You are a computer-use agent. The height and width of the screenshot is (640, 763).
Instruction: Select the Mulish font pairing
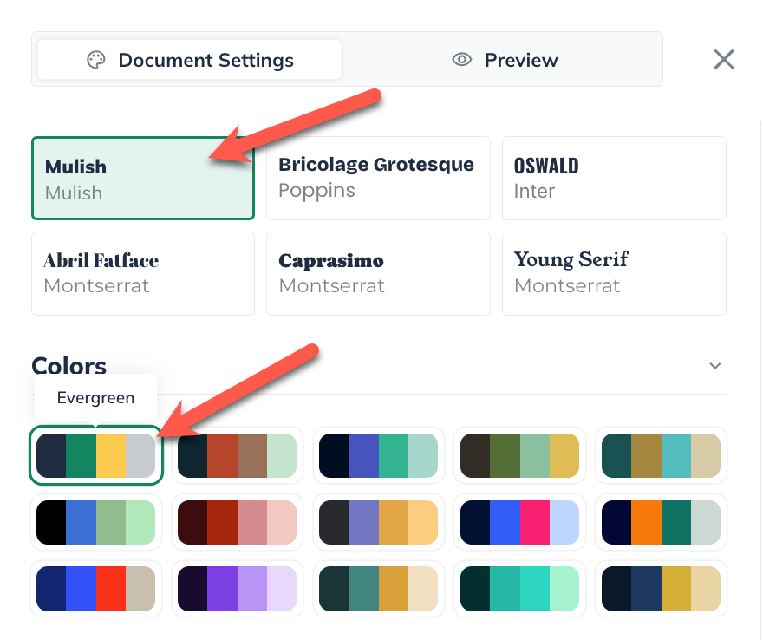pos(142,178)
